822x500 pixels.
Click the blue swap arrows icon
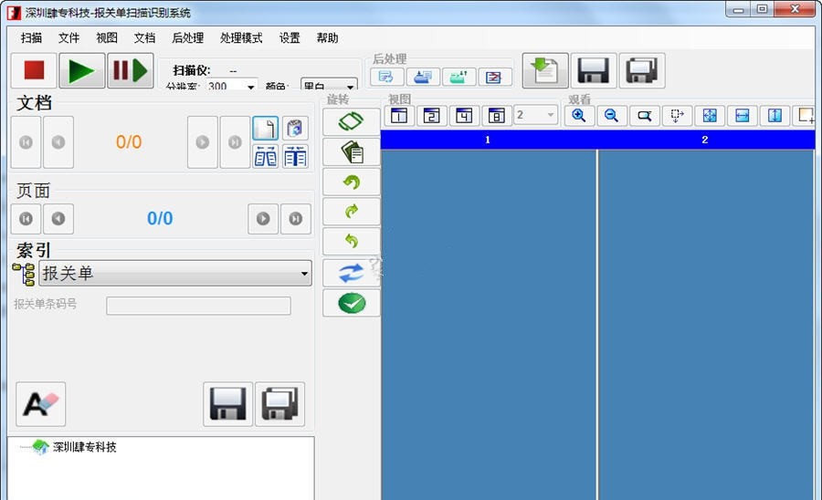[352, 273]
